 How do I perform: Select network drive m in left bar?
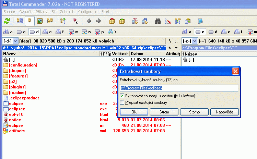(x=73, y=32)
